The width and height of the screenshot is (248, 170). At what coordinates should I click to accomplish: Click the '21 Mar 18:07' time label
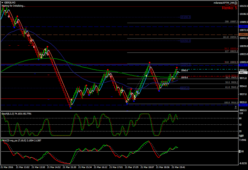click(147, 167)
